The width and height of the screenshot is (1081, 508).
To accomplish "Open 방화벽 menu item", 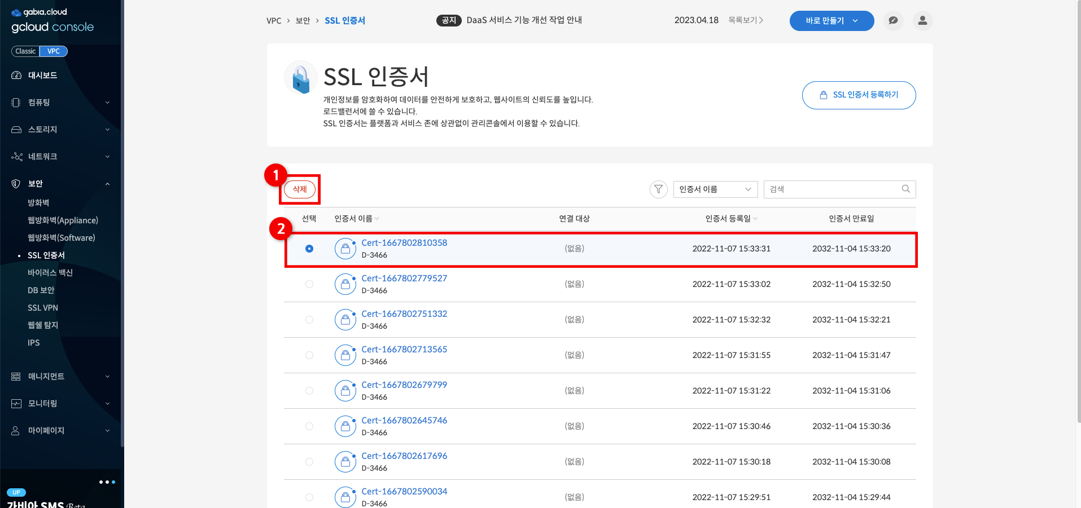I will tap(38, 203).
